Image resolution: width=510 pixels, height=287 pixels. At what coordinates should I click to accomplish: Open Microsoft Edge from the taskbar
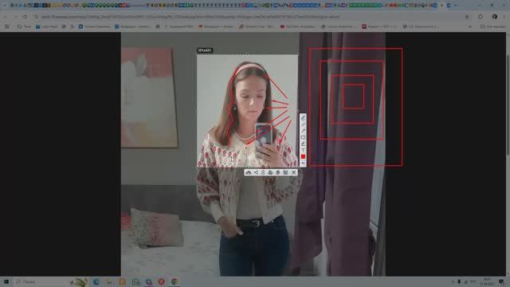tap(96, 281)
